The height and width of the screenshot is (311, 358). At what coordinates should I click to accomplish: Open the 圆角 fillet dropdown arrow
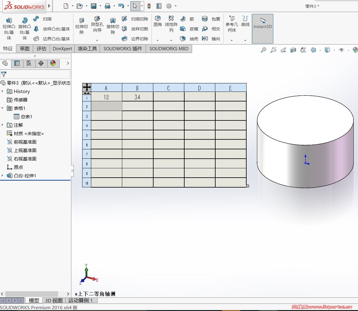[157, 40]
